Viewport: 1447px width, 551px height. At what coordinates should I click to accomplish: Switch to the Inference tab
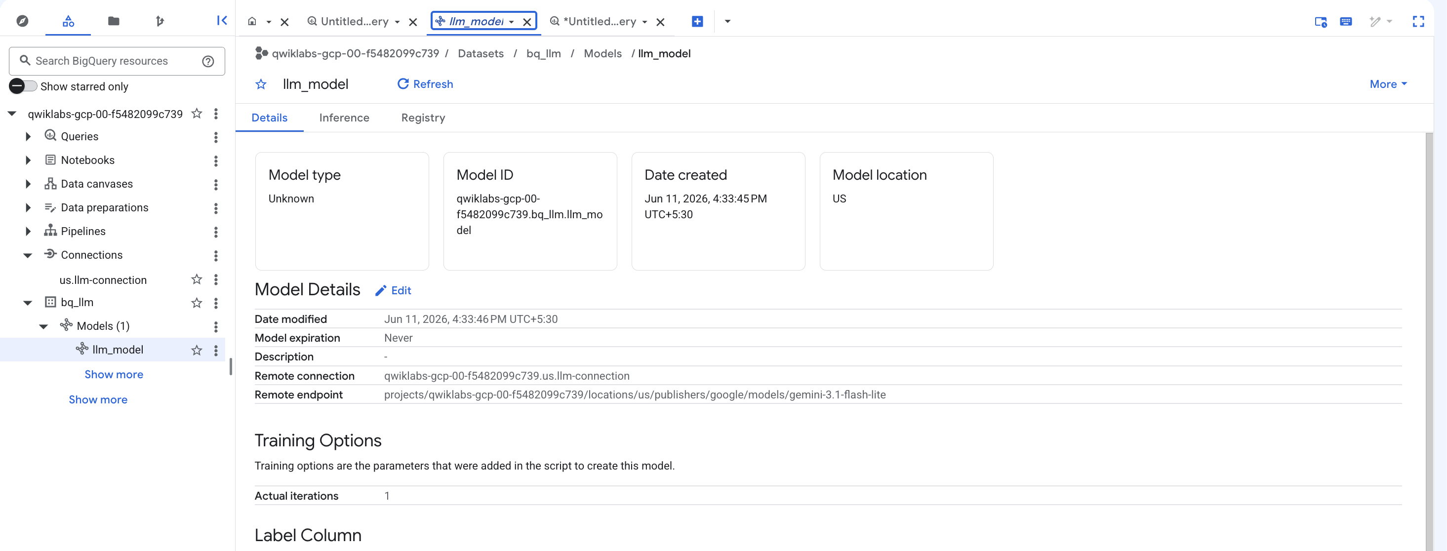(x=344, y=118)
